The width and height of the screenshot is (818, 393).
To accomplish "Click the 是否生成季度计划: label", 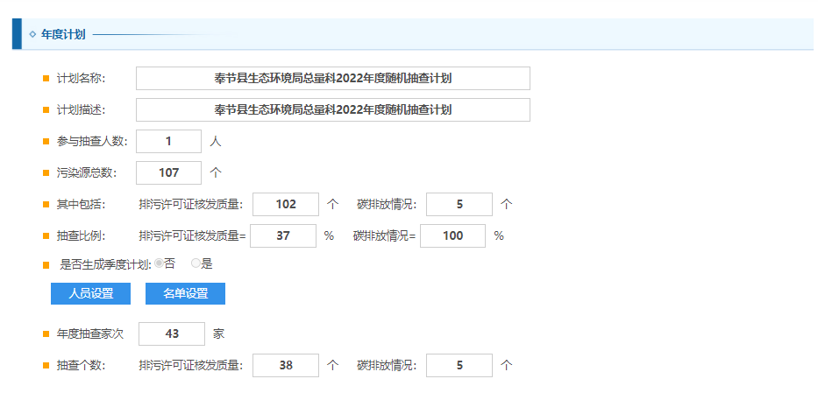I will 106,264.
